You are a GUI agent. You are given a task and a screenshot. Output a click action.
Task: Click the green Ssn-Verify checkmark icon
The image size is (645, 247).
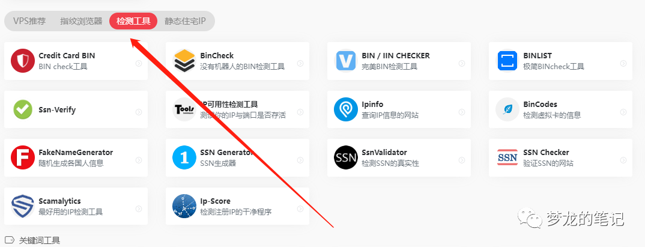pos(23,109)
